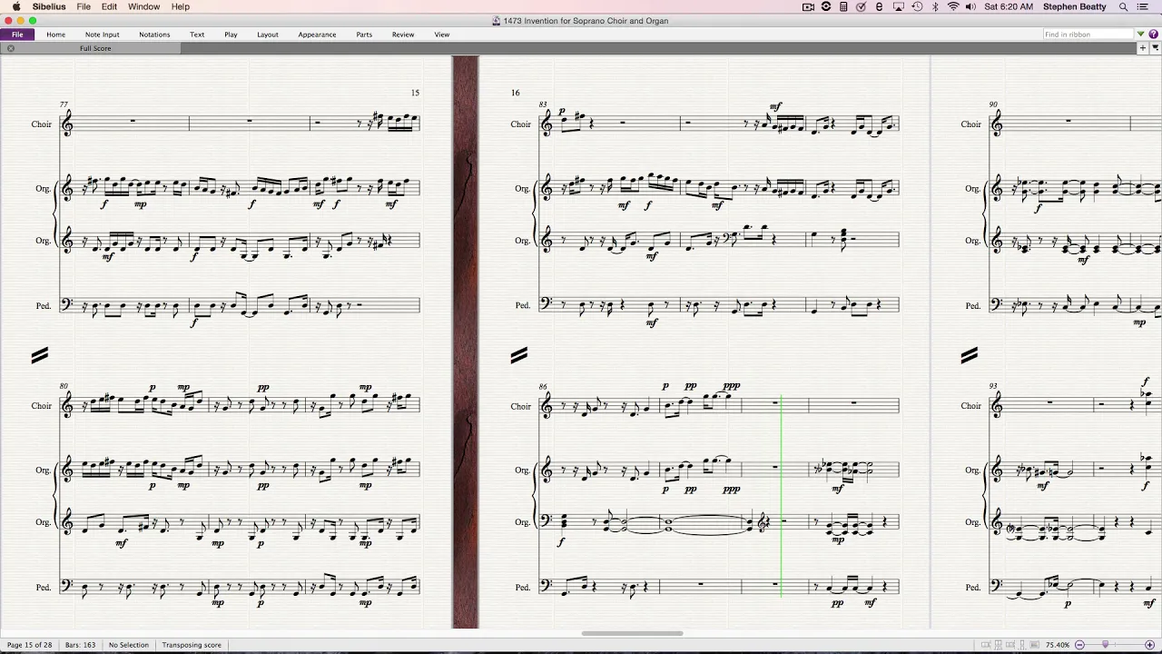Switch to the Layout ribbon tab
This screenshot has height=654, width=1162.
point(268,35)
